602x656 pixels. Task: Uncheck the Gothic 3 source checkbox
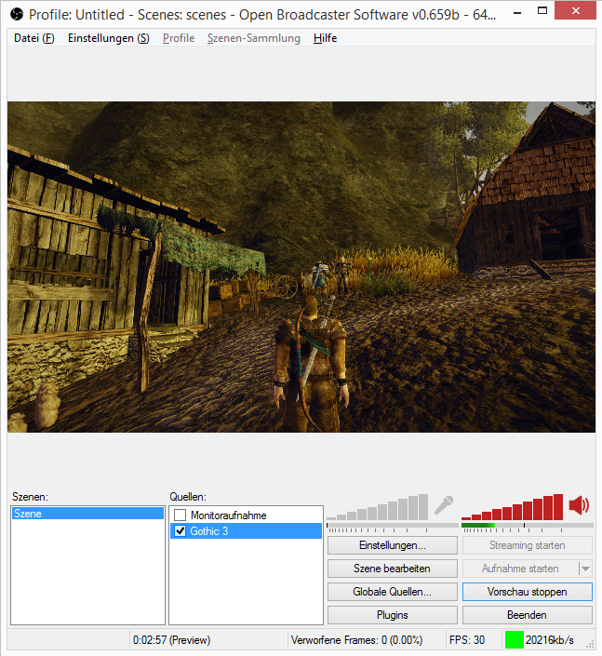pos(180,531)
